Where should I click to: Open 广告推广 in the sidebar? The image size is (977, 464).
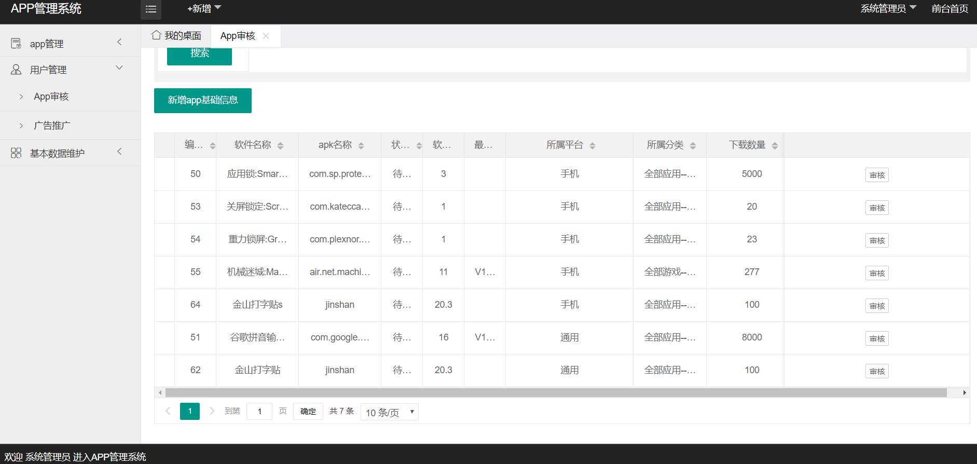point(52,126)
